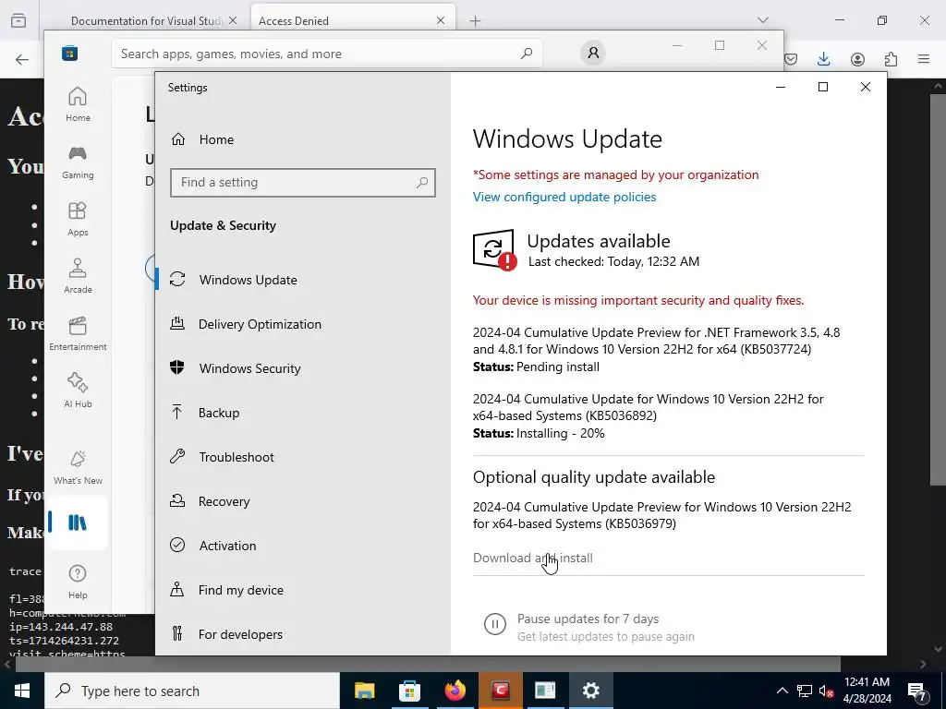Open Microsoft Store user profile button
946x709 pixels.
[x=593, y=53]
